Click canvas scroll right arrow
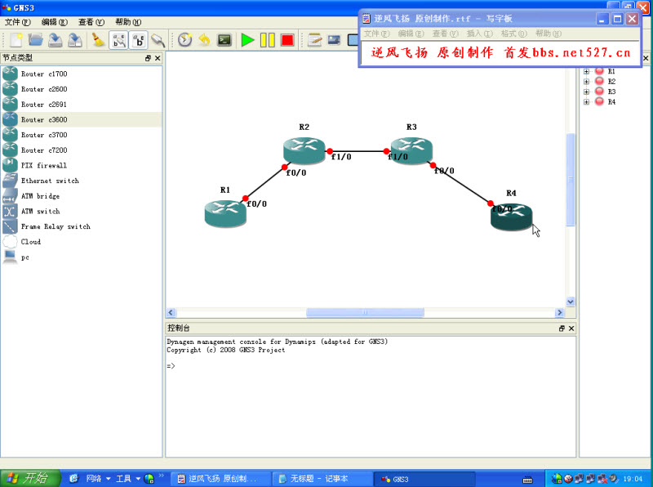This screenshot has height=487, width=653. point(559,312)
